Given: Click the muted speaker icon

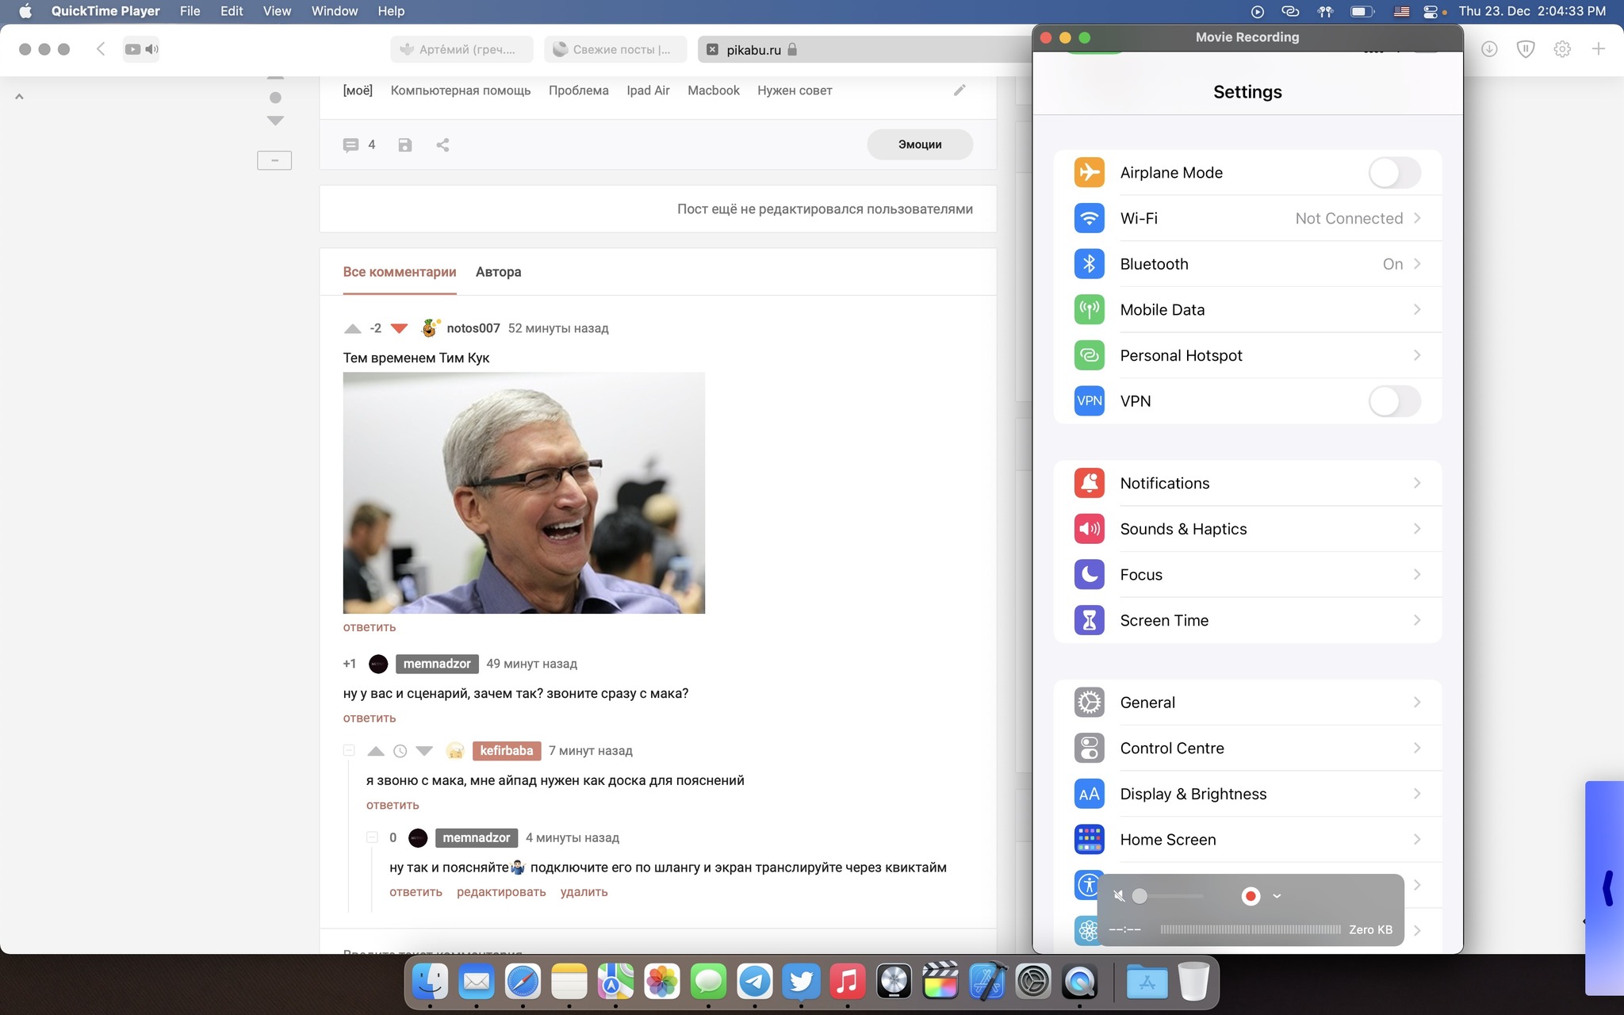Looking at the screenshot, I should coord(1119,896).
